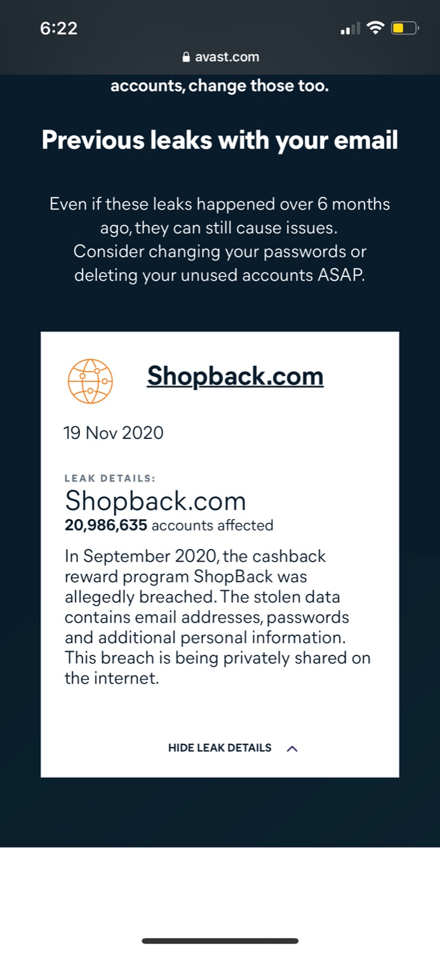The image size is (440, 953).
Task: Tap the cellular signal bars
Action: [x=350, y=29]
